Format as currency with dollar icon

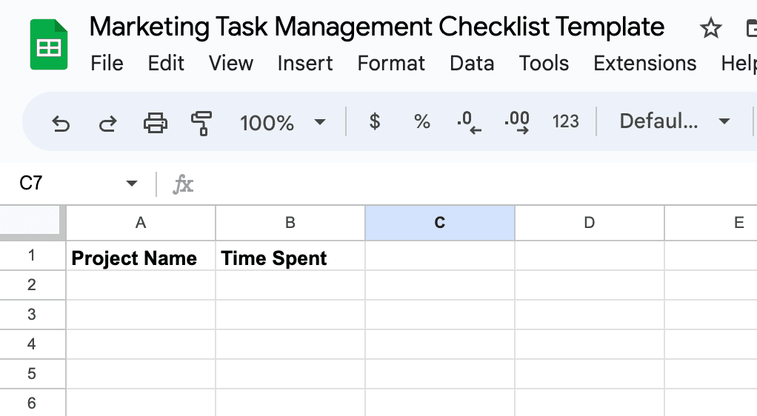(375, 122)
